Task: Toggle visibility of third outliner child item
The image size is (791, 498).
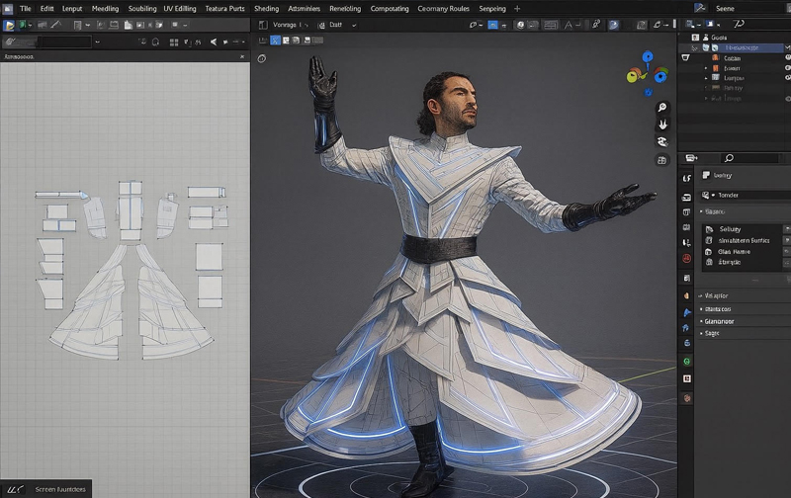Action: (786, 77)
